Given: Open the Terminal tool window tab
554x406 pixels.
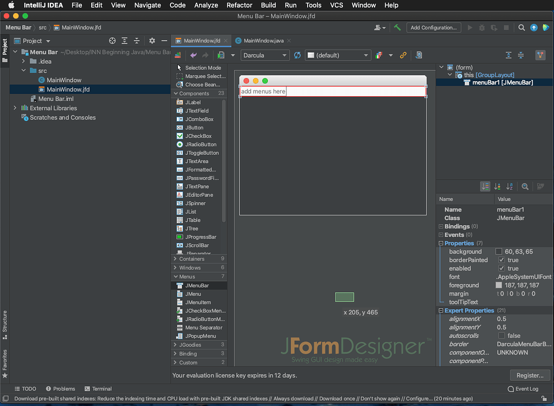Looking at the screenshot, I should (98, 389).
